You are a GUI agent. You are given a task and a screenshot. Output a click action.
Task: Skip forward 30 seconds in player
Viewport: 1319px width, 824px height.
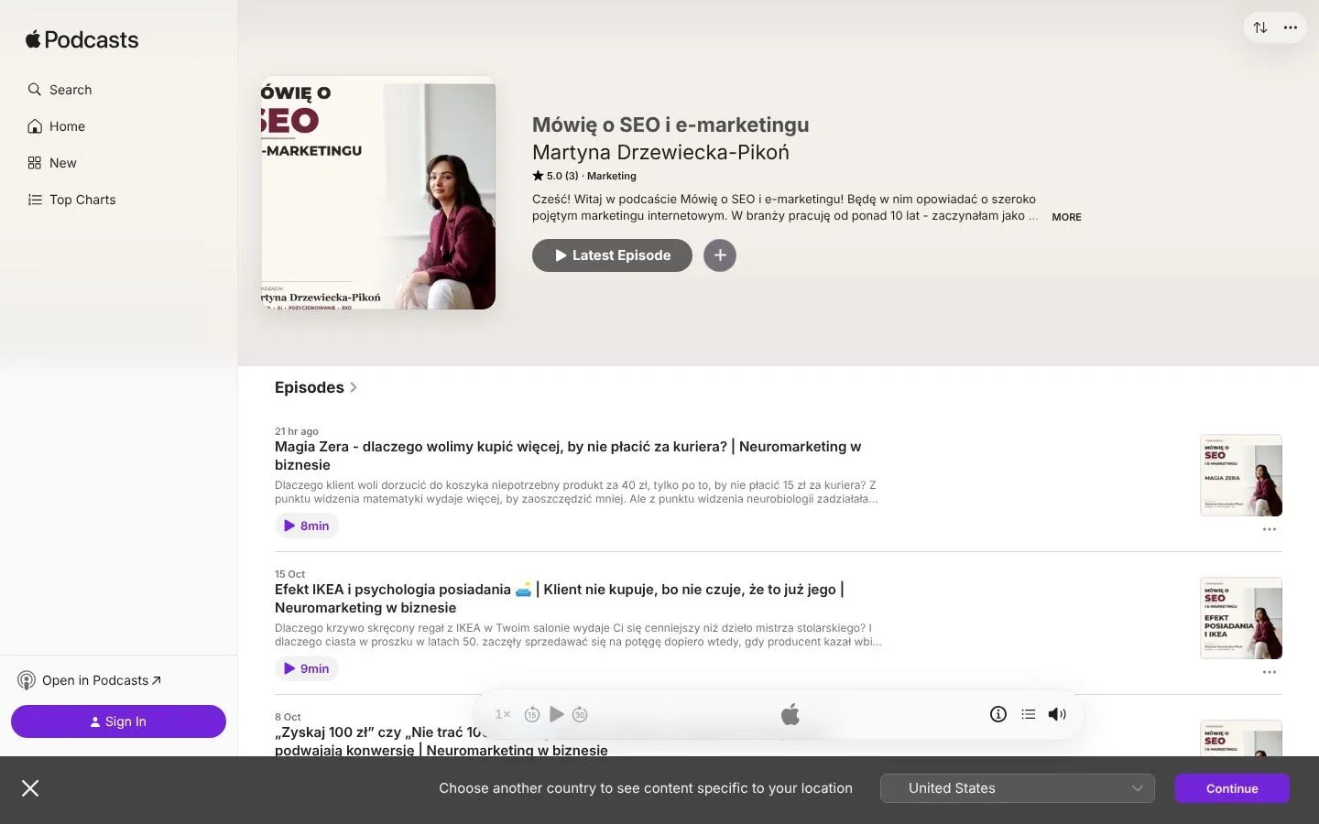tap(580, 714)
